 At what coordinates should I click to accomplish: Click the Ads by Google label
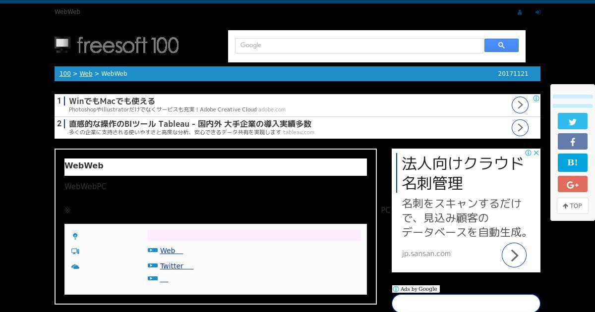pos(419,289)
